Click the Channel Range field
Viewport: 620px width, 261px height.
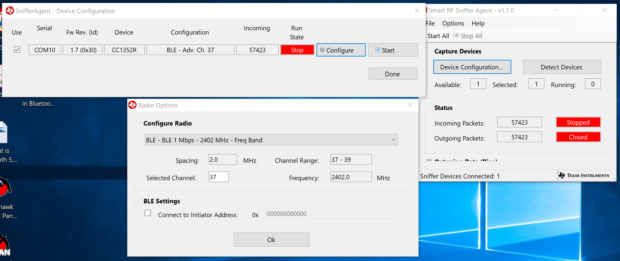click(x=351, y=159)
